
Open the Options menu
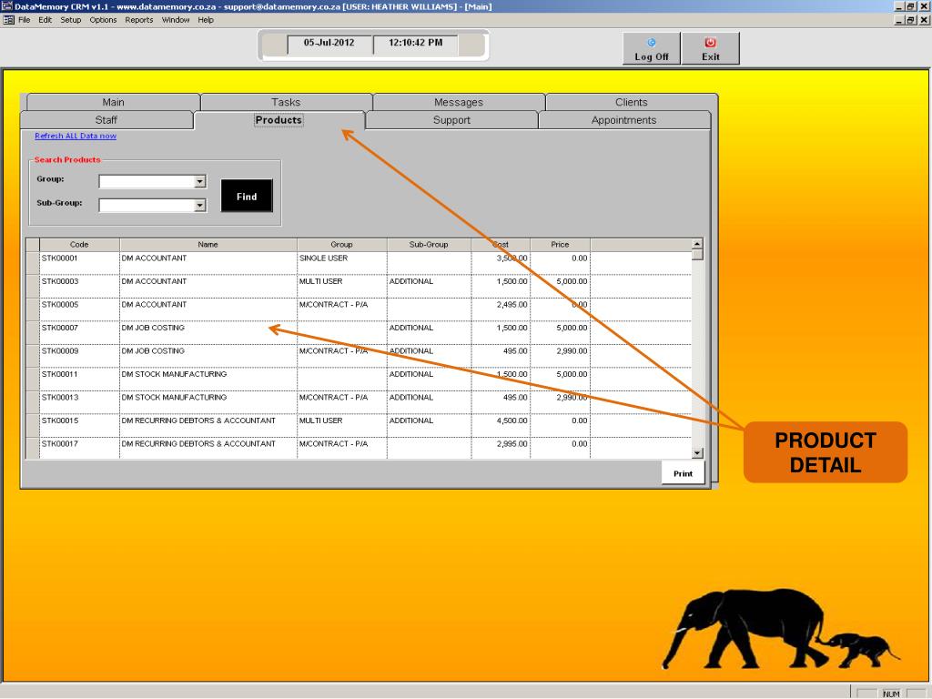pyautogui.click(x=104, y=20)
